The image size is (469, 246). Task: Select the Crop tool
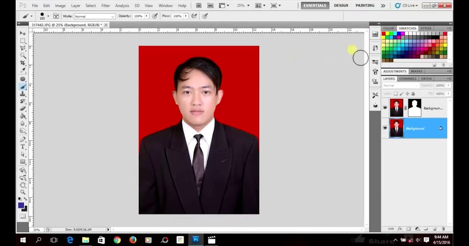tap(23, 63)
